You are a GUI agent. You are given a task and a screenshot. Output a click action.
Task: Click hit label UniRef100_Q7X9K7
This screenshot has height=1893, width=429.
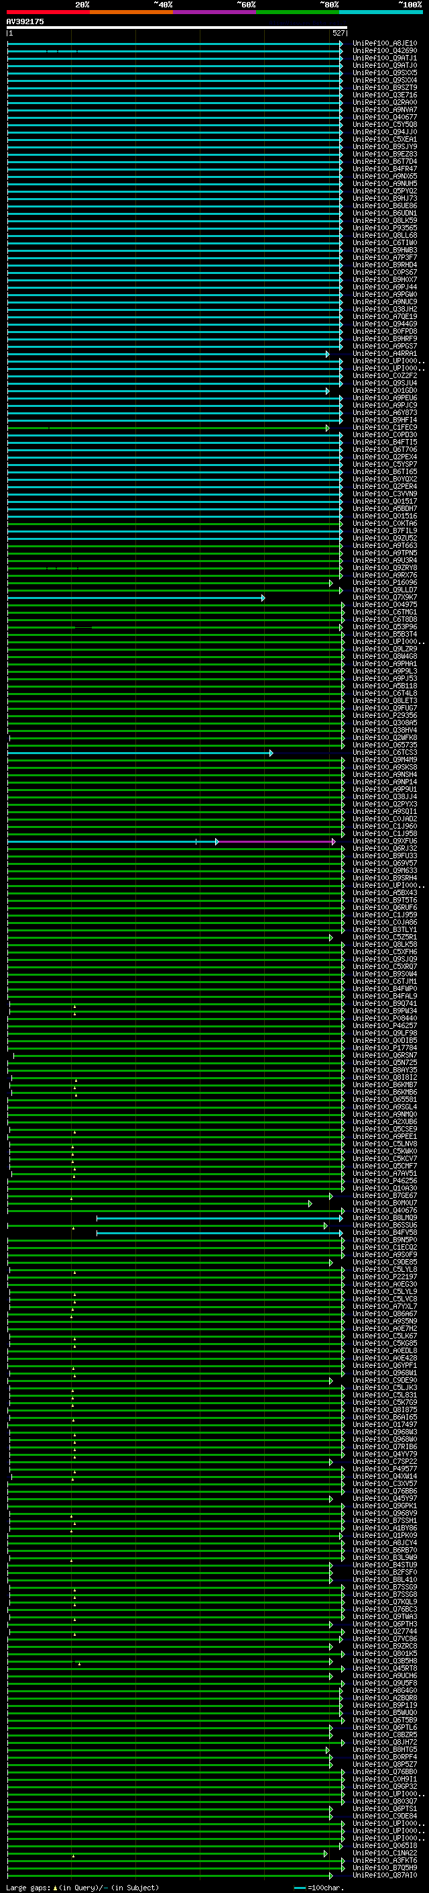pyautogui.click(x=385, y=598)
